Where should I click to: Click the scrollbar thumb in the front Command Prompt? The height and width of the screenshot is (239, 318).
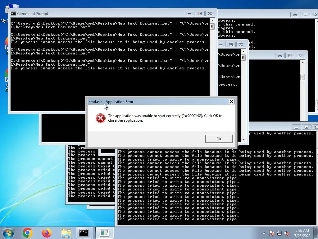click(x=212, y=26)
